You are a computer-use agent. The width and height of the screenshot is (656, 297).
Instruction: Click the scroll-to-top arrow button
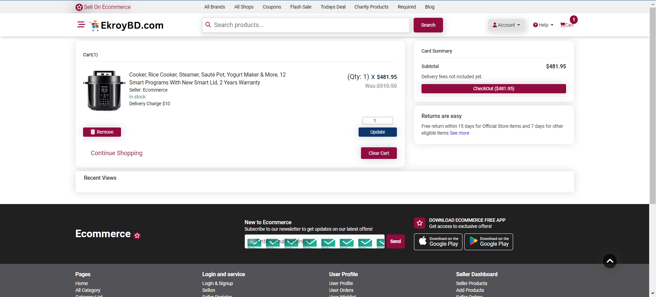click(x=610, y=261)
